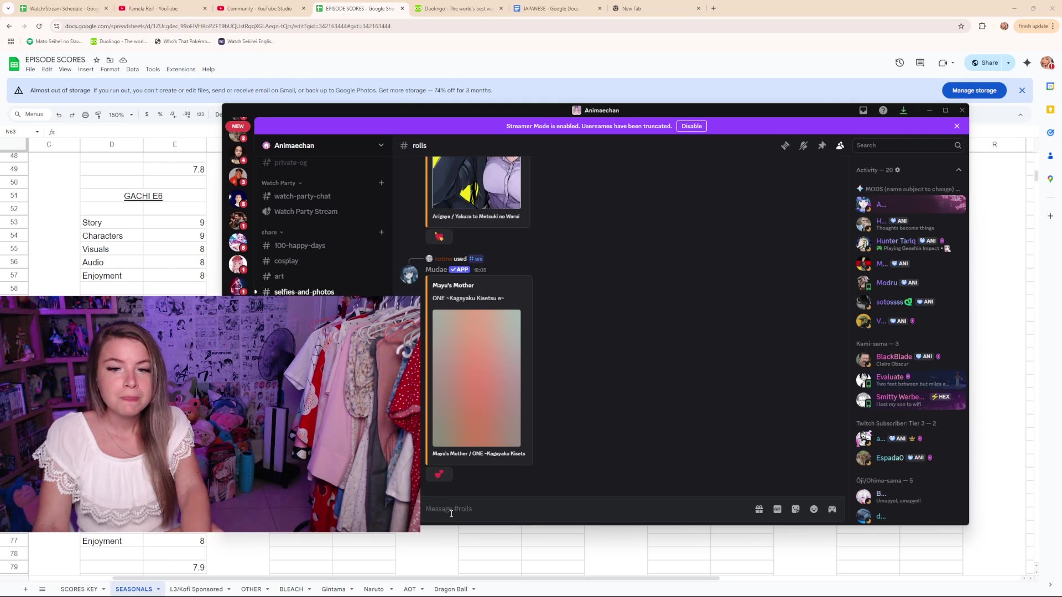Click the Manage storage button
1062x597 pixels.
975,90
